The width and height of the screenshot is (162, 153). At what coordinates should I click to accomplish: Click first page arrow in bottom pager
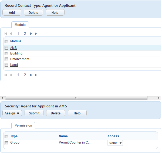6,75
